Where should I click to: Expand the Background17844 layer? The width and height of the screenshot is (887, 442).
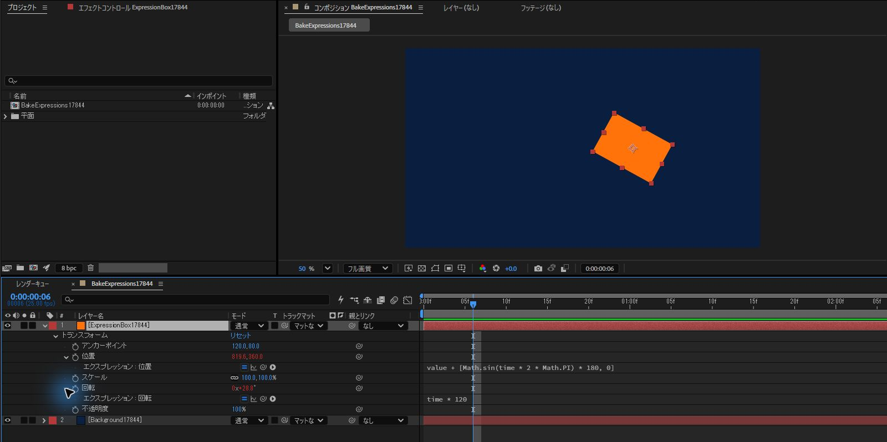pos(44,420)
